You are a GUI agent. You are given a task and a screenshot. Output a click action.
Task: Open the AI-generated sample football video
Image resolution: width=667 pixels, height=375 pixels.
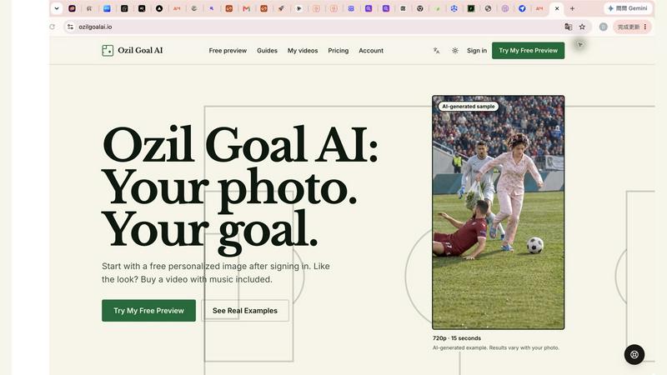point(498,212)
